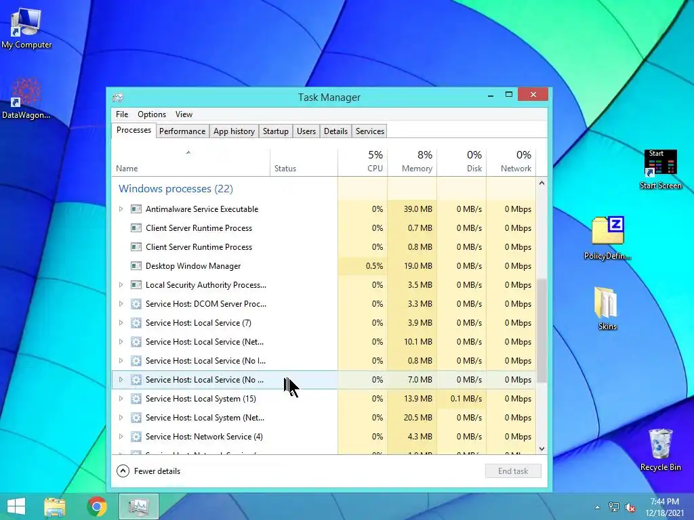Click the Windows Start button

tap(16, 506)
